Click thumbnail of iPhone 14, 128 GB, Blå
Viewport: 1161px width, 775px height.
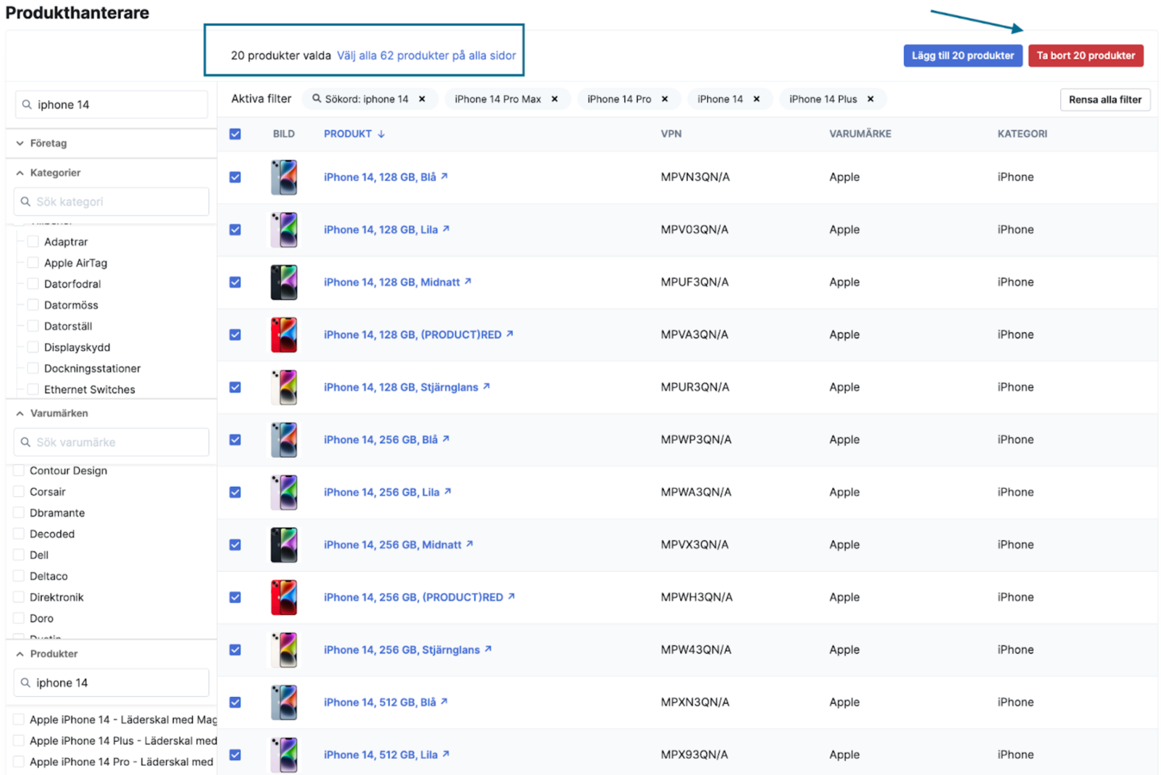tap(284, 177)
